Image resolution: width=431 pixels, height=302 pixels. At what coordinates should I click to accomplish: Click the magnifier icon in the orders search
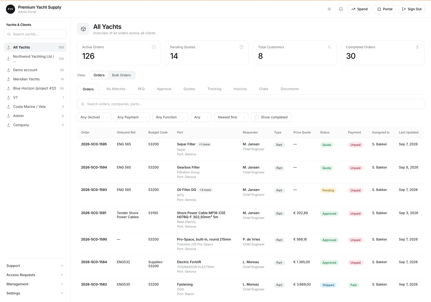[x=83, y=104]
